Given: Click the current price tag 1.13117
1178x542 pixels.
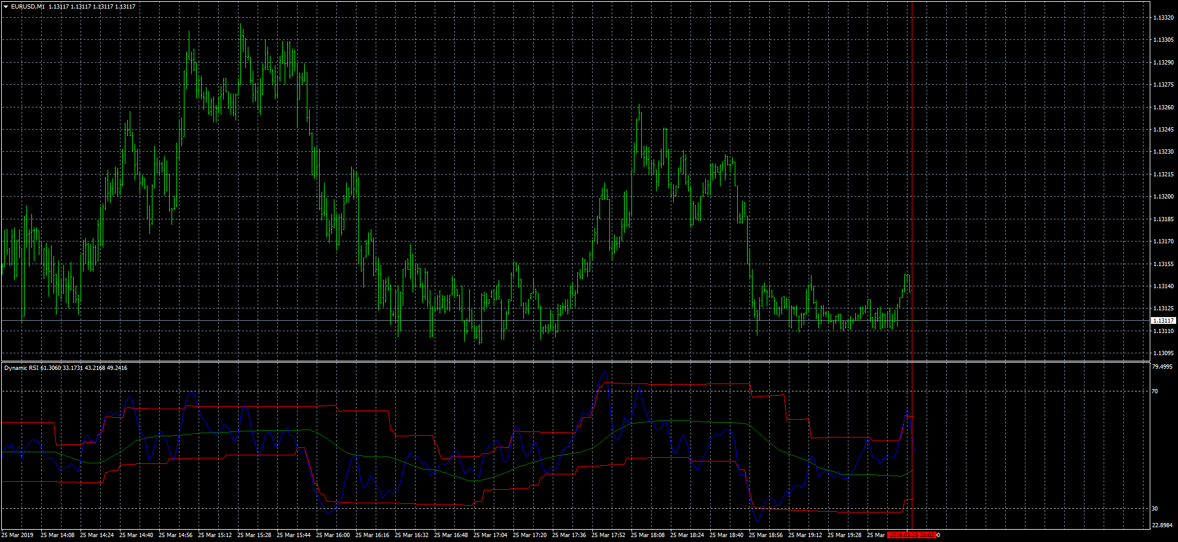Looking at the screenshot, I should pyautogui.click(x=1163, y=321).
